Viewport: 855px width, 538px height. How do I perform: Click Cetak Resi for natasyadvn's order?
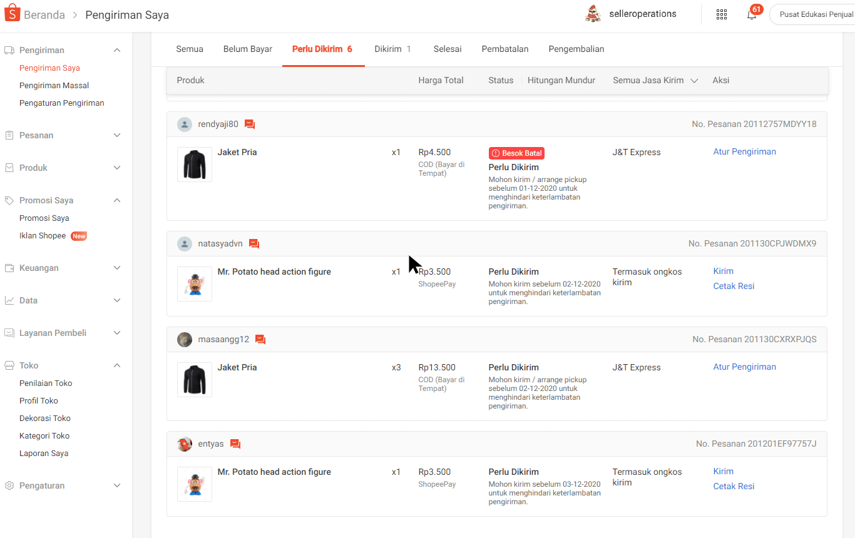coord(734,286)
